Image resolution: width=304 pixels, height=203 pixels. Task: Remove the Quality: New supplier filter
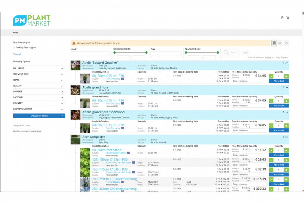14,47
